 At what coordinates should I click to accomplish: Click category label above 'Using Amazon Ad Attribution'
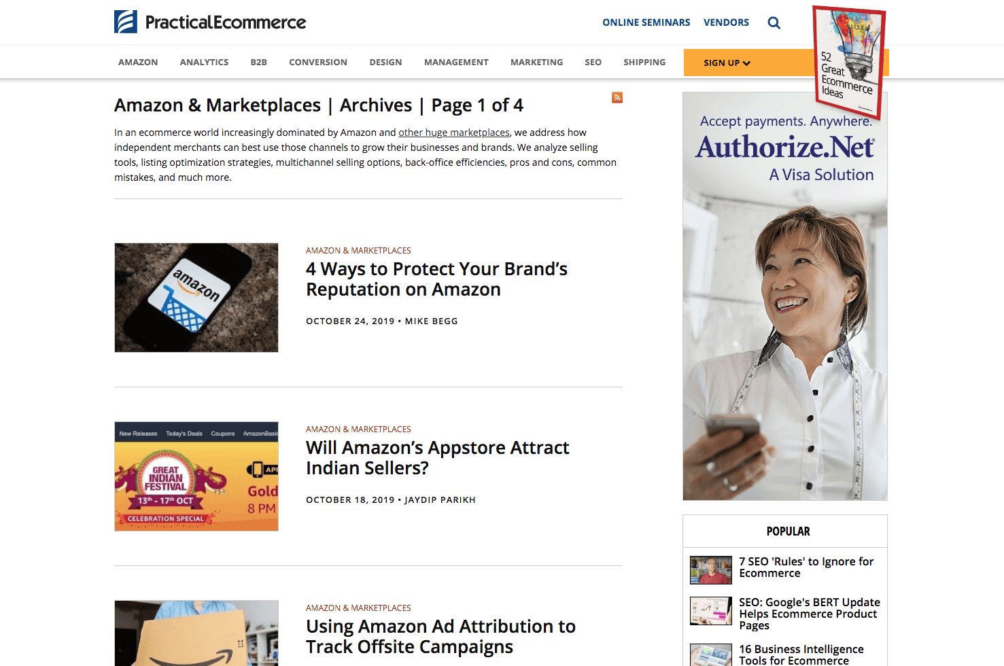pyautogui.click(x=358, y=608)
